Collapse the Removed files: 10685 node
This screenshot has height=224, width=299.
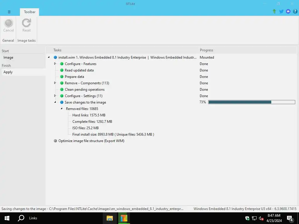[x=62, y=108]
